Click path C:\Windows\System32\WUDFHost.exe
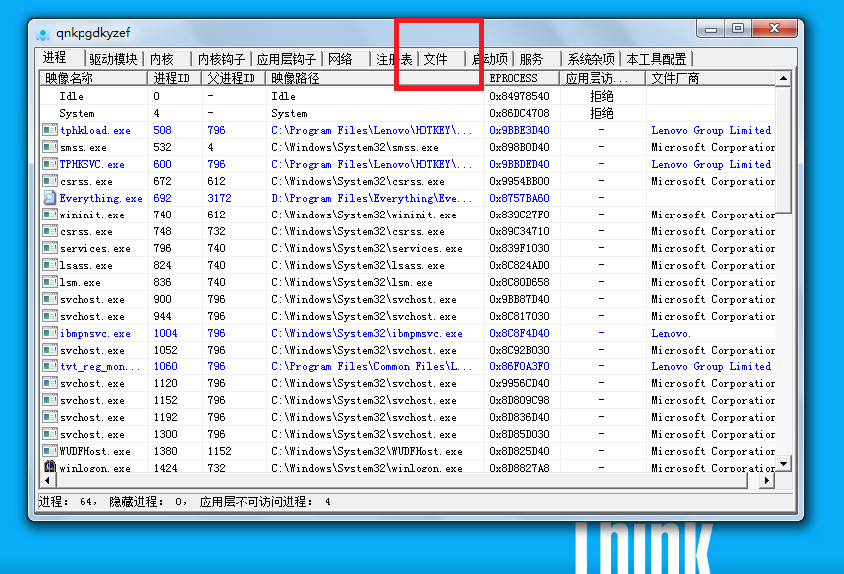The height and width of the screenshot is (574, 844). tap(367, 451)
